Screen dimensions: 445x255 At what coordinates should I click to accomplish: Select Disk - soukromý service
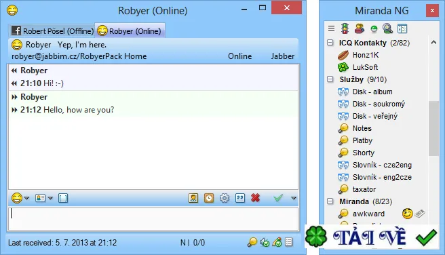(x=379, y=104)
